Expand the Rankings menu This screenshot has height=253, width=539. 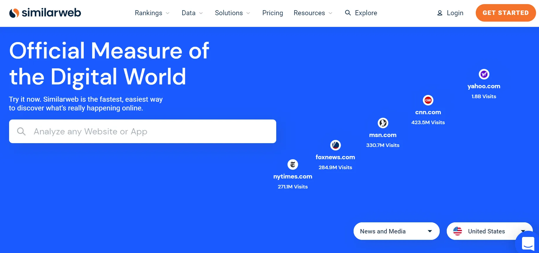pos(152,13)
